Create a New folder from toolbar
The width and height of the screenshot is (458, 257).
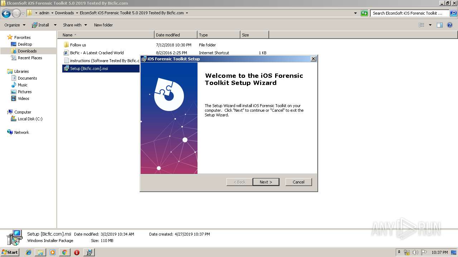click(103, 25)
